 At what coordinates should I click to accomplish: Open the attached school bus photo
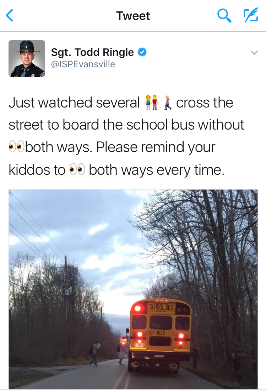pyautogui.click(x=133, y=289)
